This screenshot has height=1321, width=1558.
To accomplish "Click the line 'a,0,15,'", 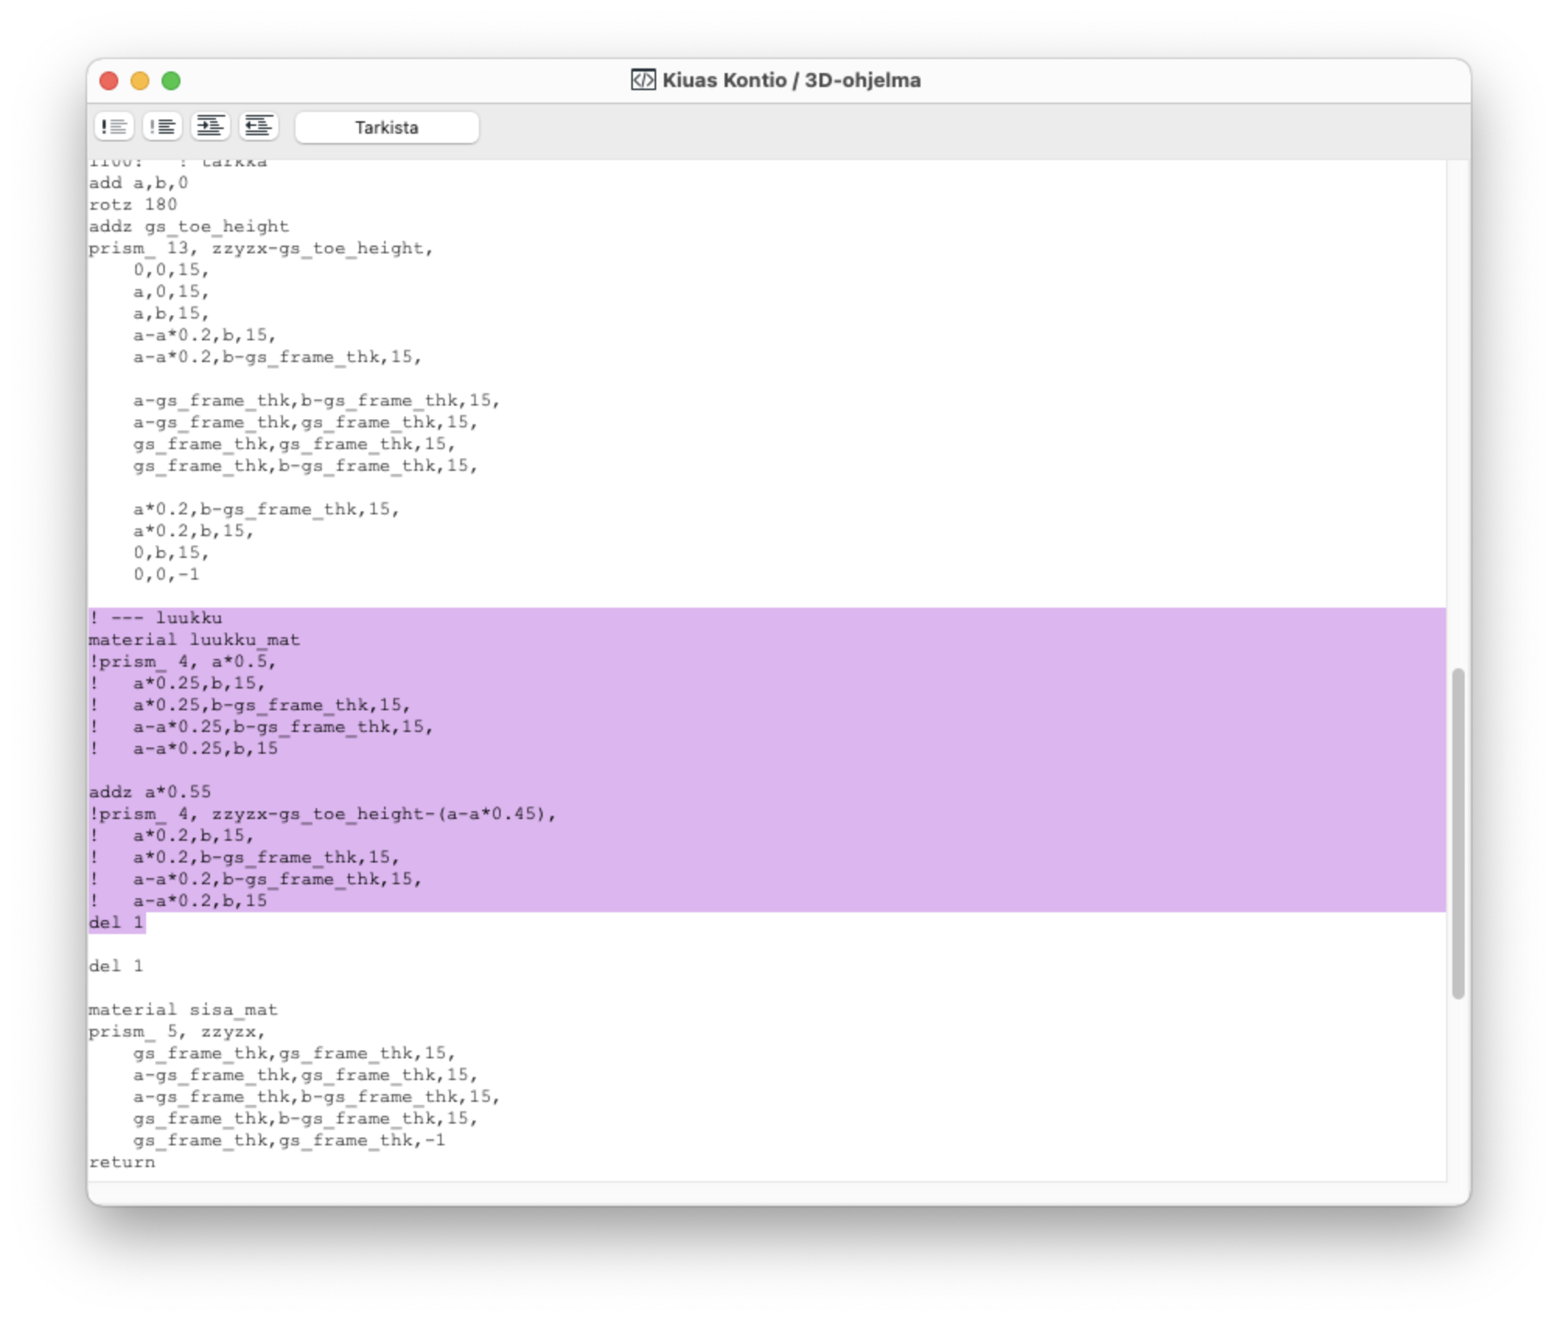I will 171,291.
